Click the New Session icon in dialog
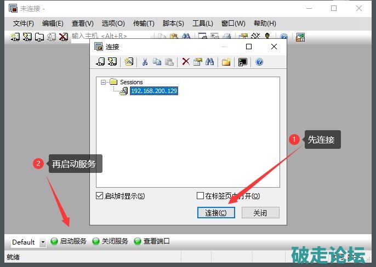Screen dimensions: 376x267 [129, 62]
